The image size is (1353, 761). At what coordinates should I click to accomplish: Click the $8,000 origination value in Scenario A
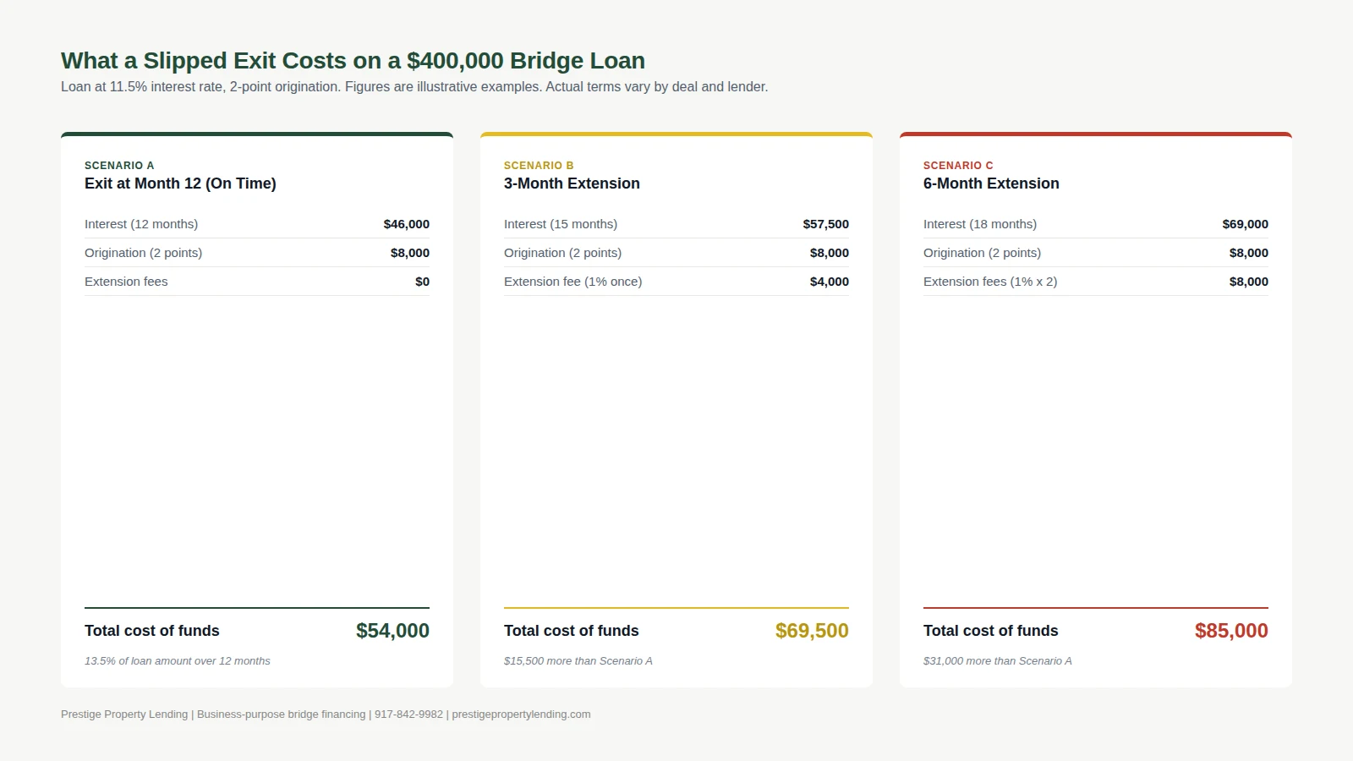[x=410, y=253]
